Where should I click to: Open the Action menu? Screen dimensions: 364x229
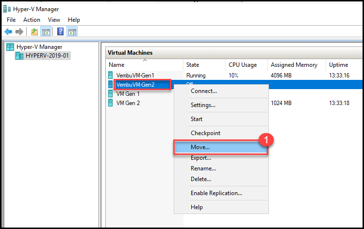(x=32, y=20)
